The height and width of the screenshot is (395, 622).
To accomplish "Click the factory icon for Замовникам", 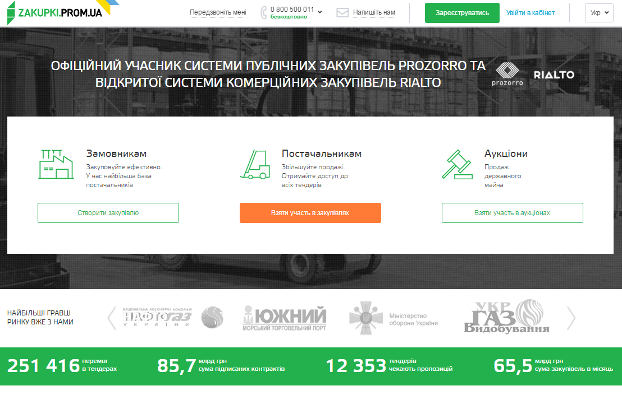I will [x=56, y=164].
